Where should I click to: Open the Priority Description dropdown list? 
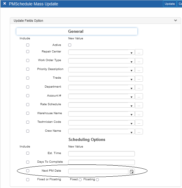tap(131, 70)
